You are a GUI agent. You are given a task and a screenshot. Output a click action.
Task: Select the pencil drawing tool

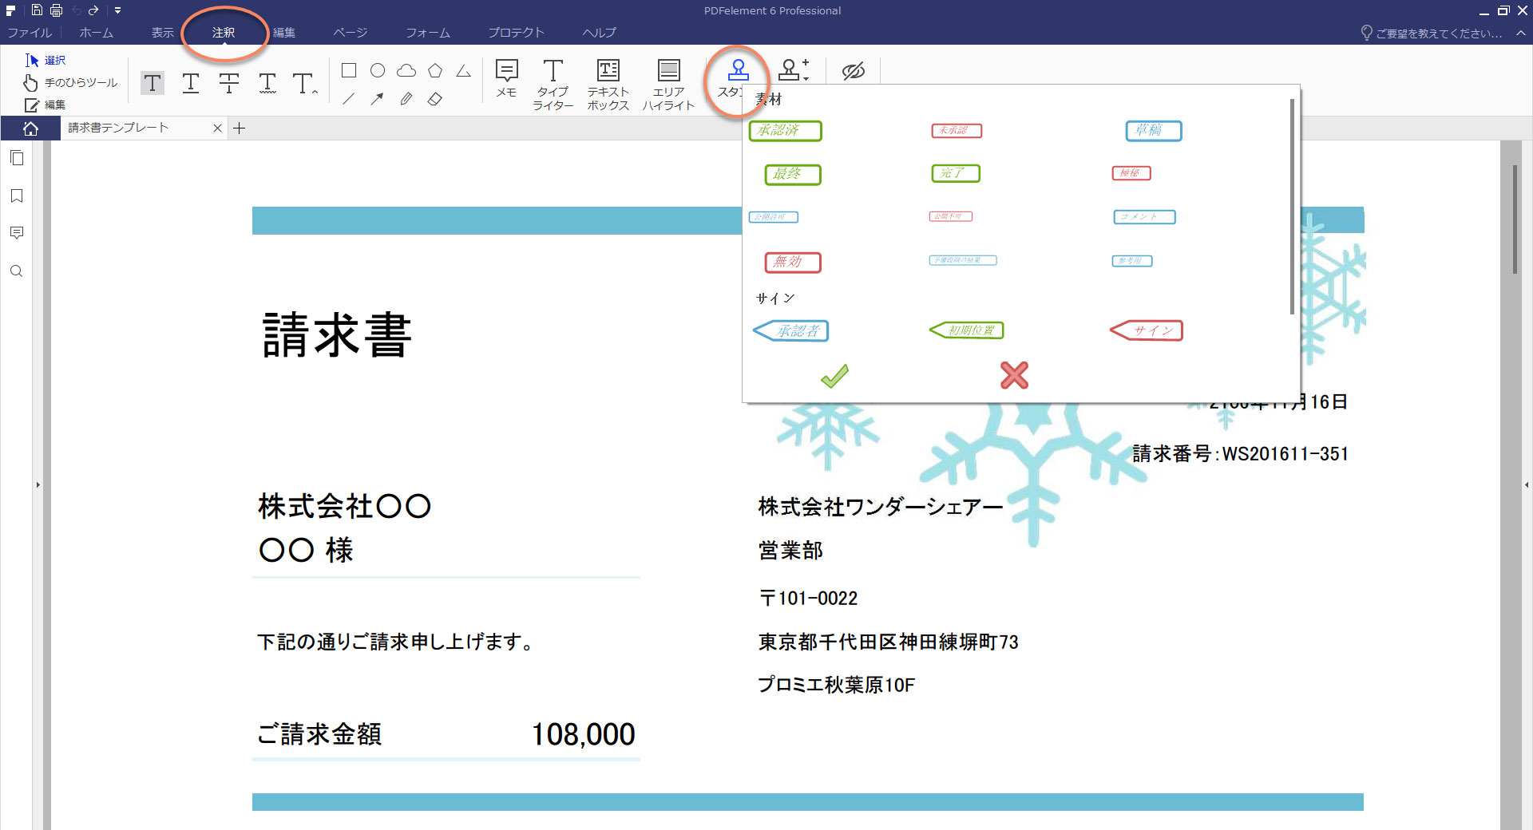click(x=406, y=99)
